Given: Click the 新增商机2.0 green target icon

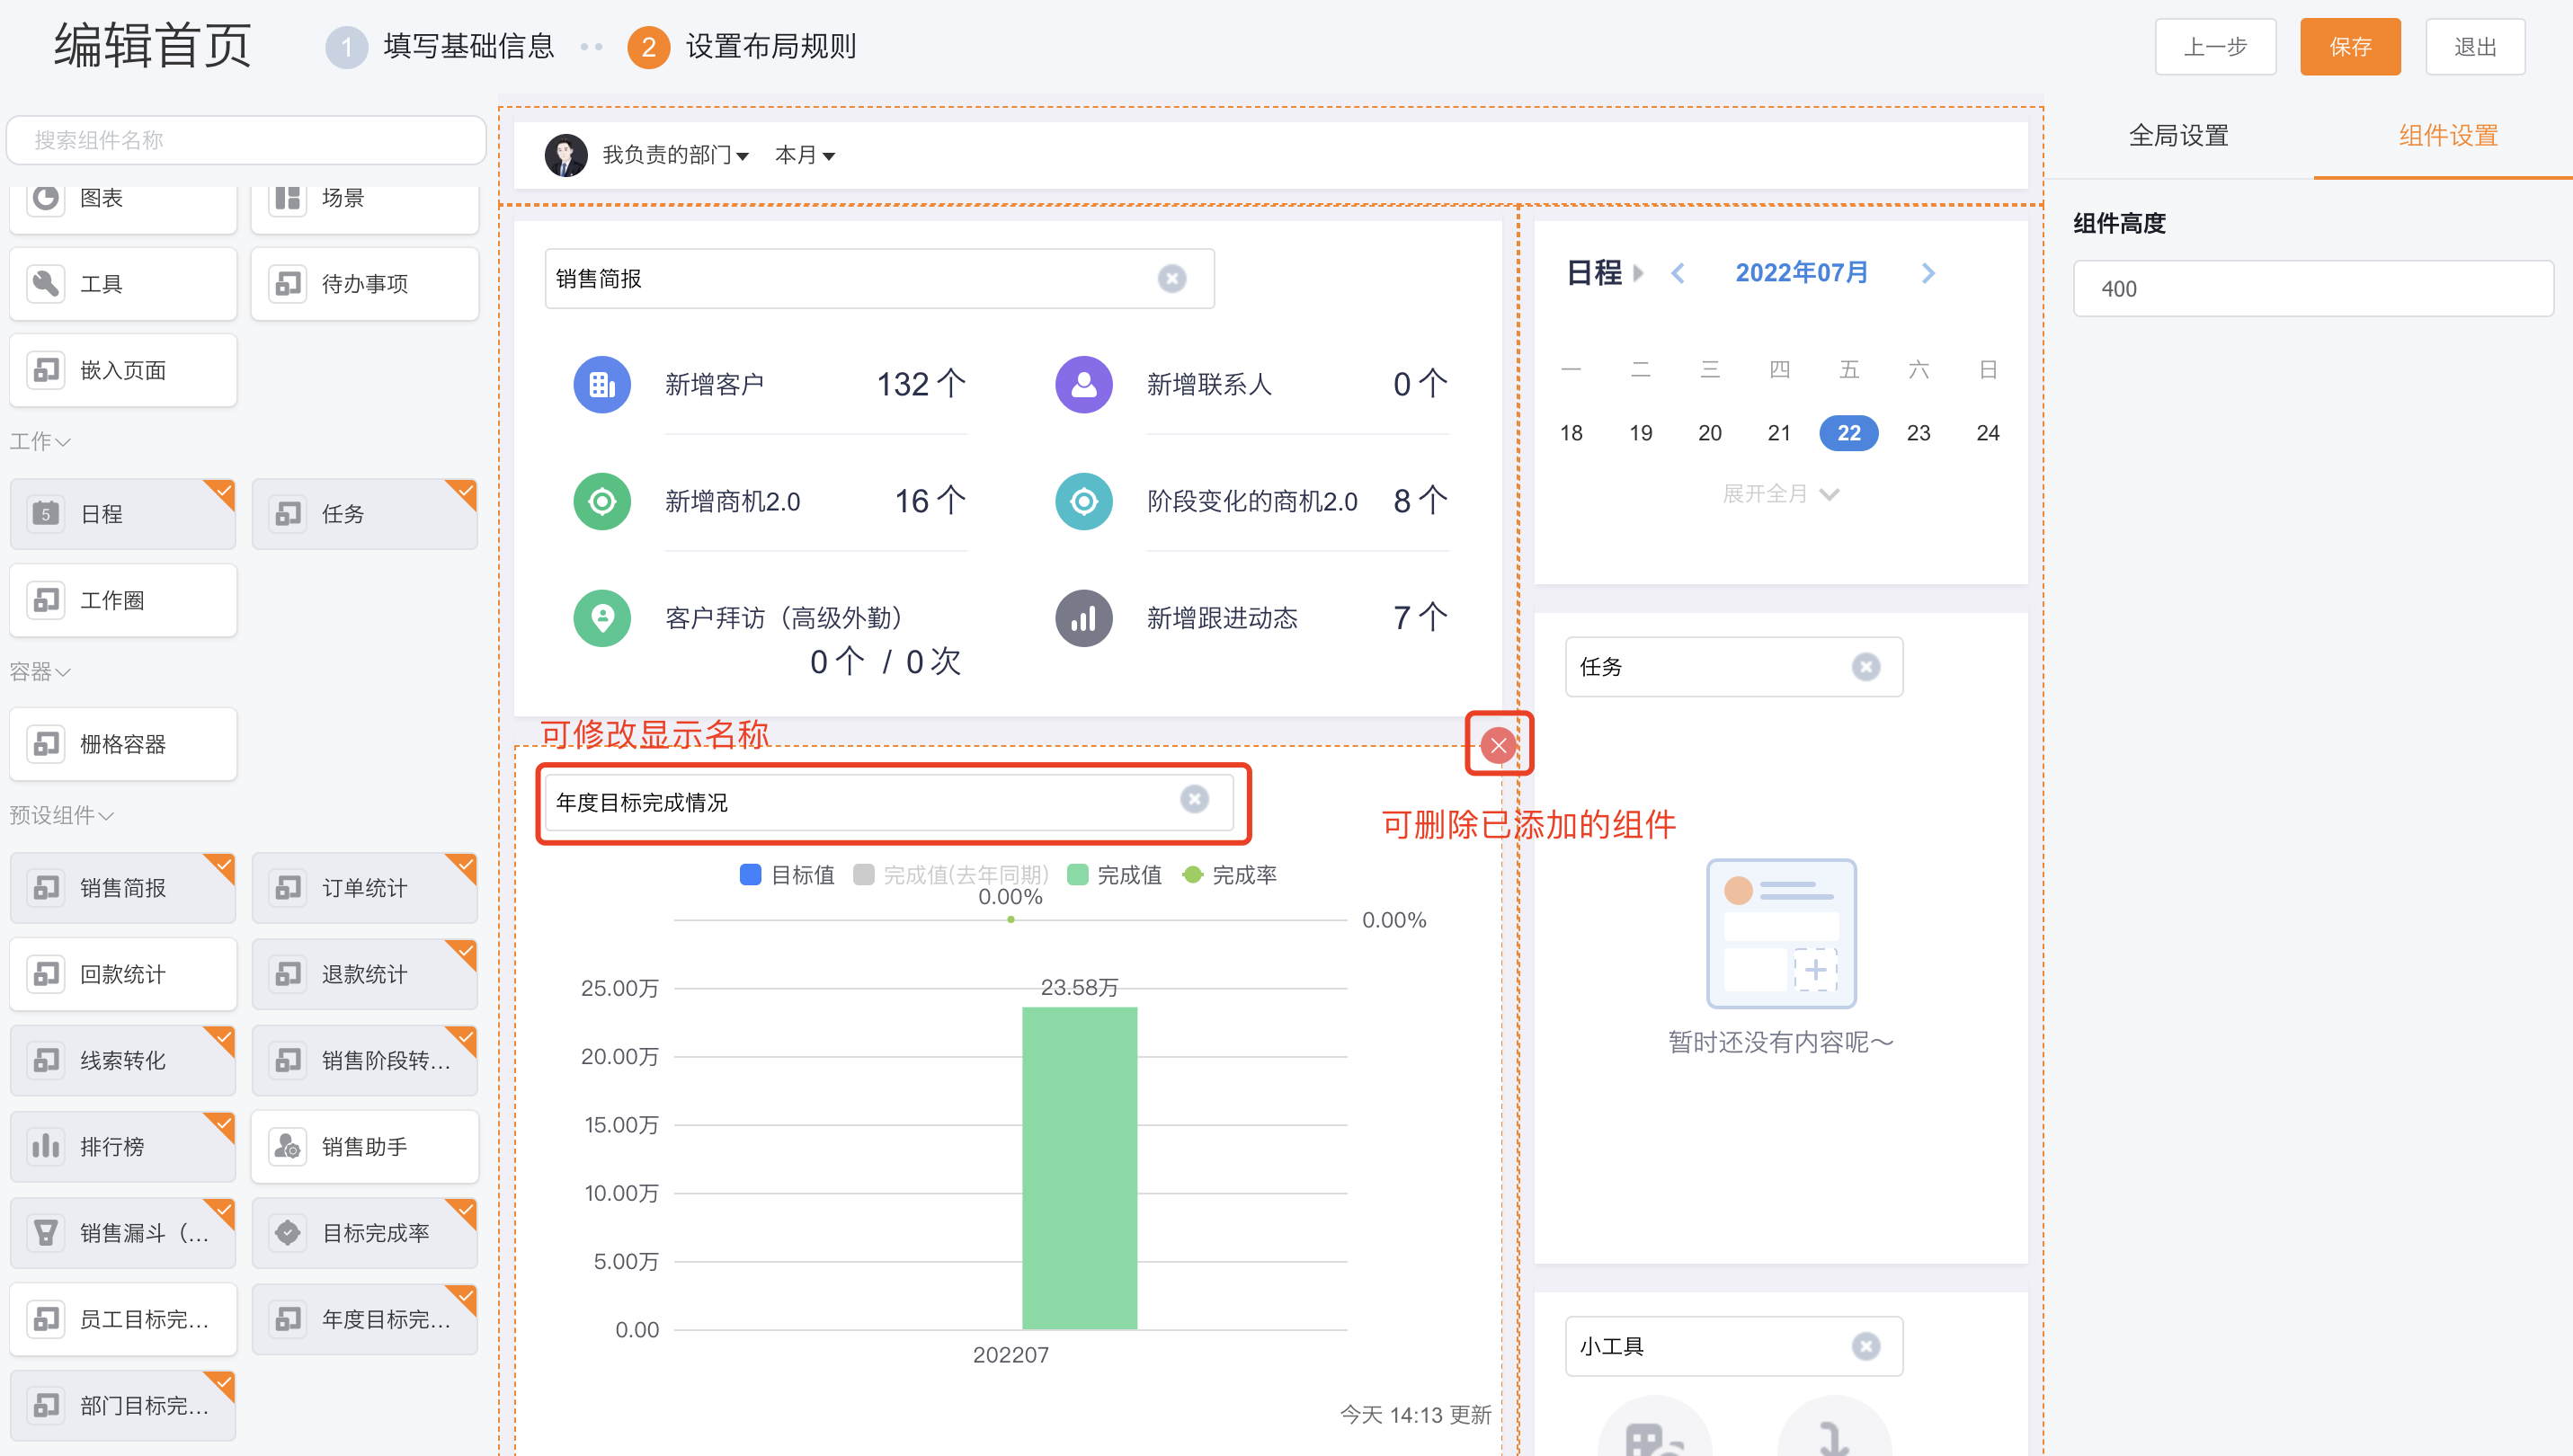Looking at the screenshot, I should pyautogui.click(x=602, y=501).
